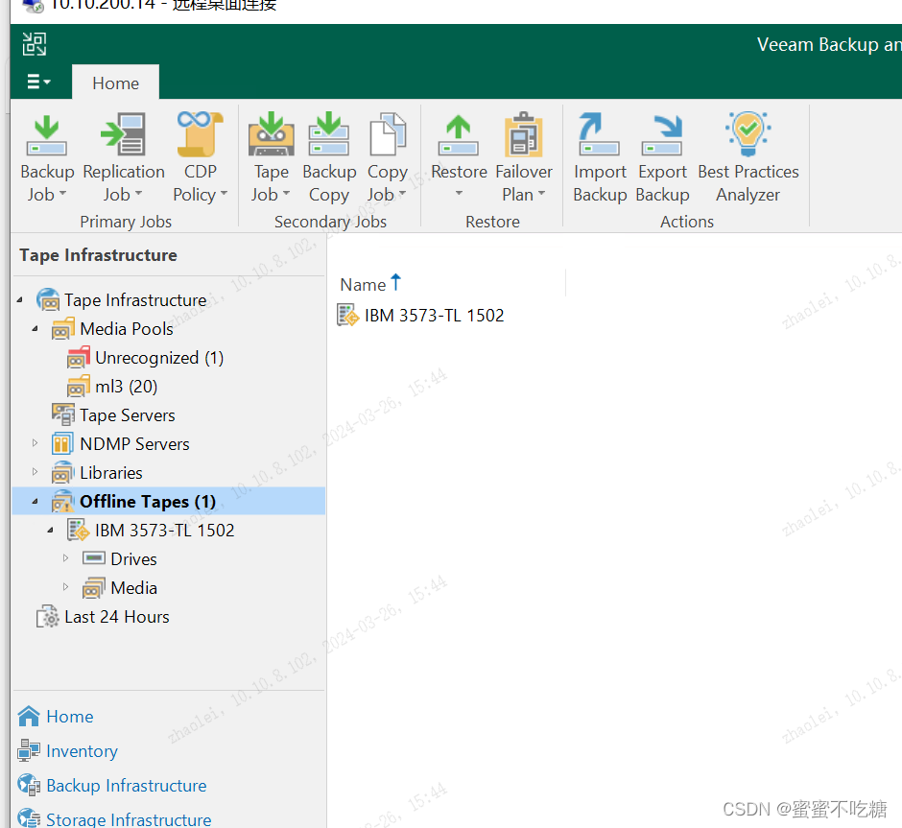Collapse IBM 3573-TL 1502 tree branch

point(51,530)
